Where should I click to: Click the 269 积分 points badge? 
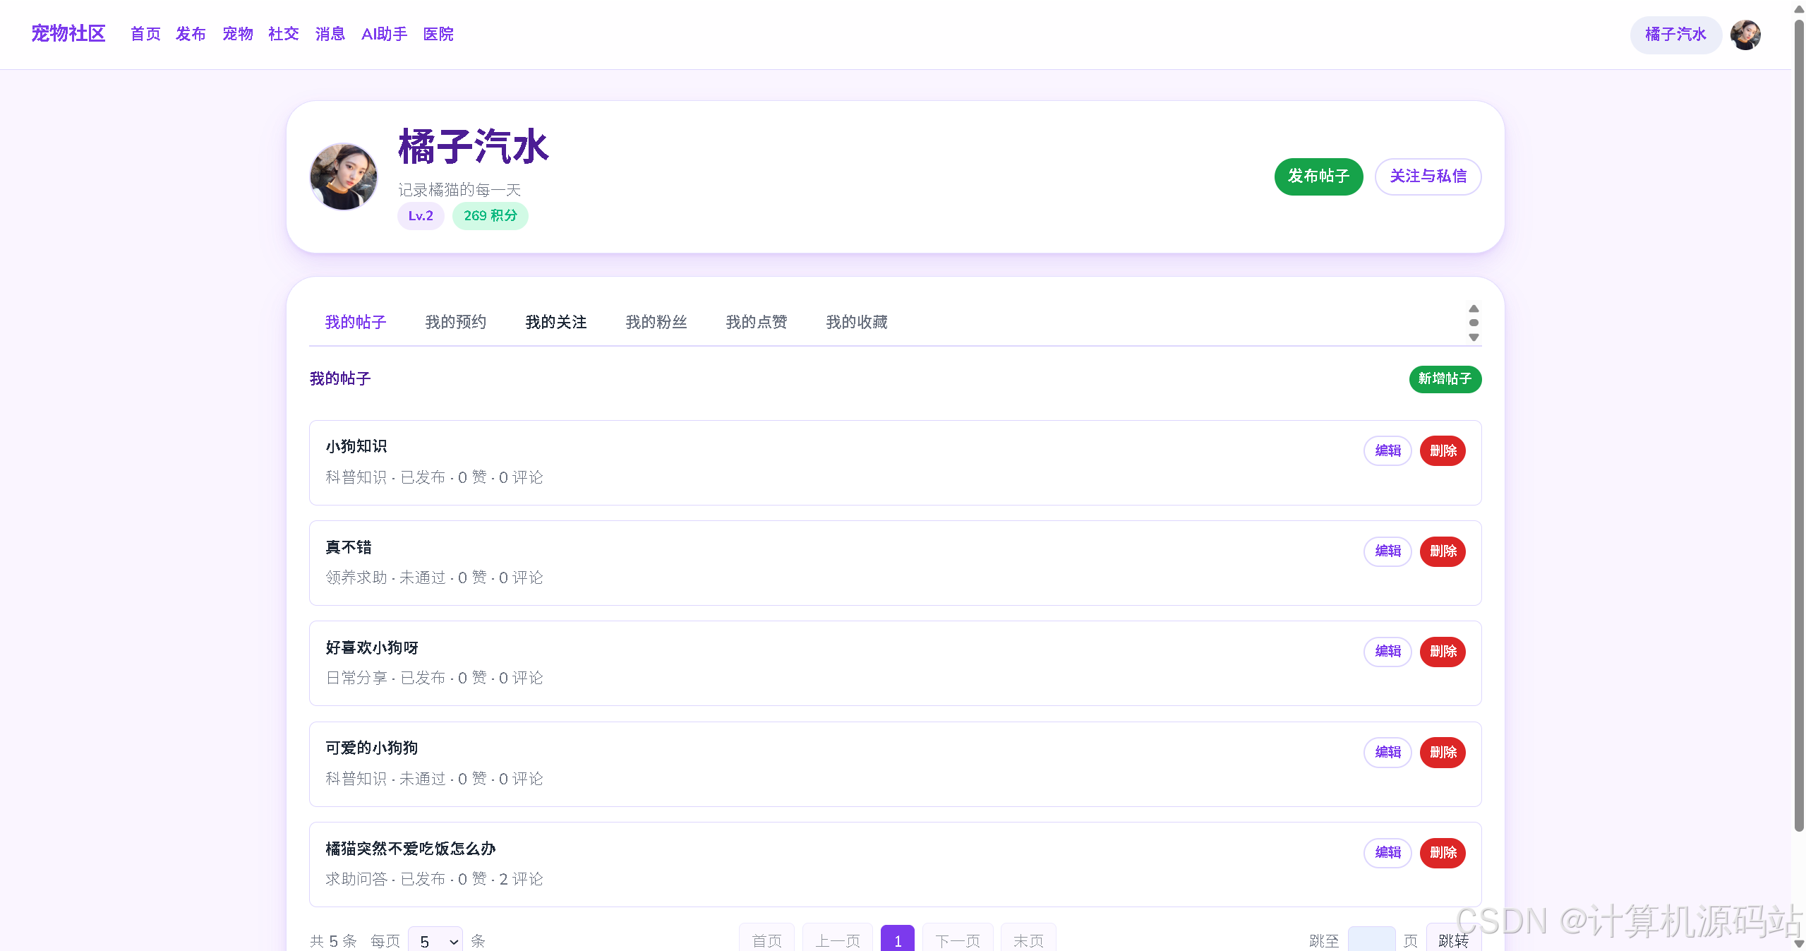pos(490,216)
